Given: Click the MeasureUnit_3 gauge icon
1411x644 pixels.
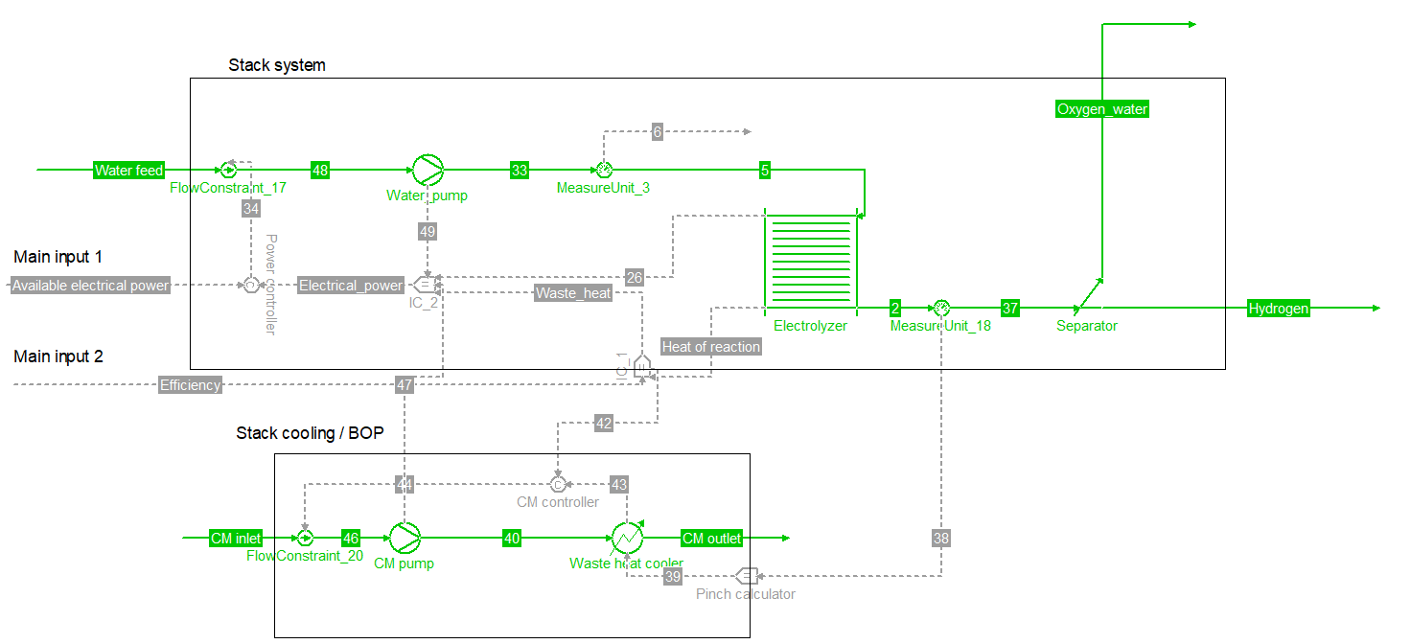Looking at the screenshot, I should pyautogui.click(x=604, y=171).
